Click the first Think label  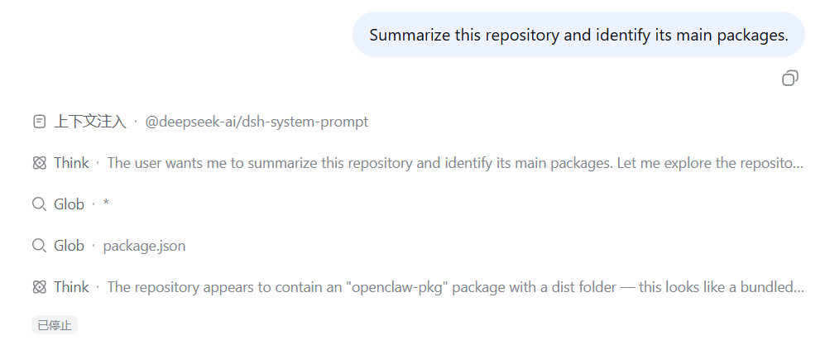(71, 163)
